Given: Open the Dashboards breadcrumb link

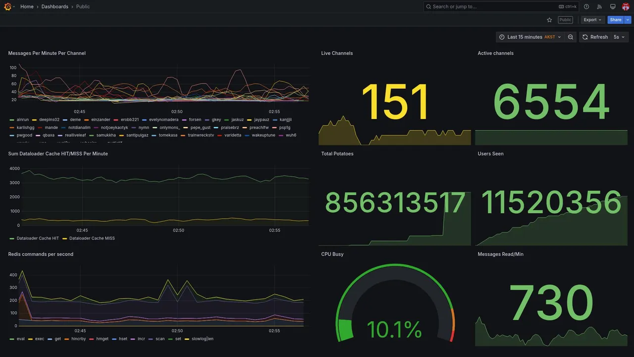Looking at the screenshot, I should pyautogui.click(x=55, y=6).
